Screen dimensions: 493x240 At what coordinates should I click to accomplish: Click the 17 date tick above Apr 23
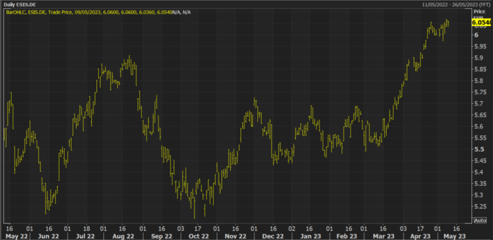tap(420, 228)
